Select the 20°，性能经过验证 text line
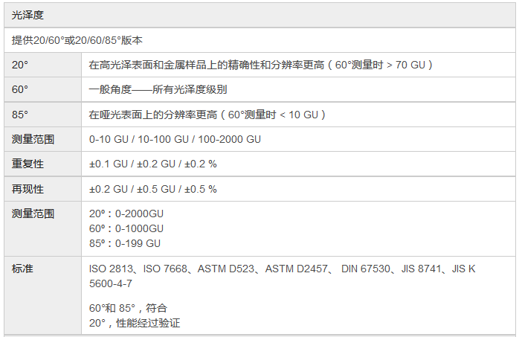The image size is (522, 337). pyautogui.click(x=135, y=323)
